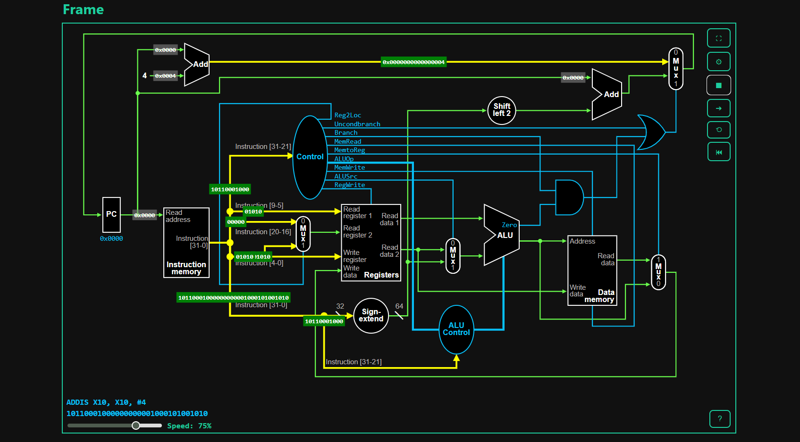Click the OR gate for branching
Screen dimensions: 800x442
pos(651,132)
